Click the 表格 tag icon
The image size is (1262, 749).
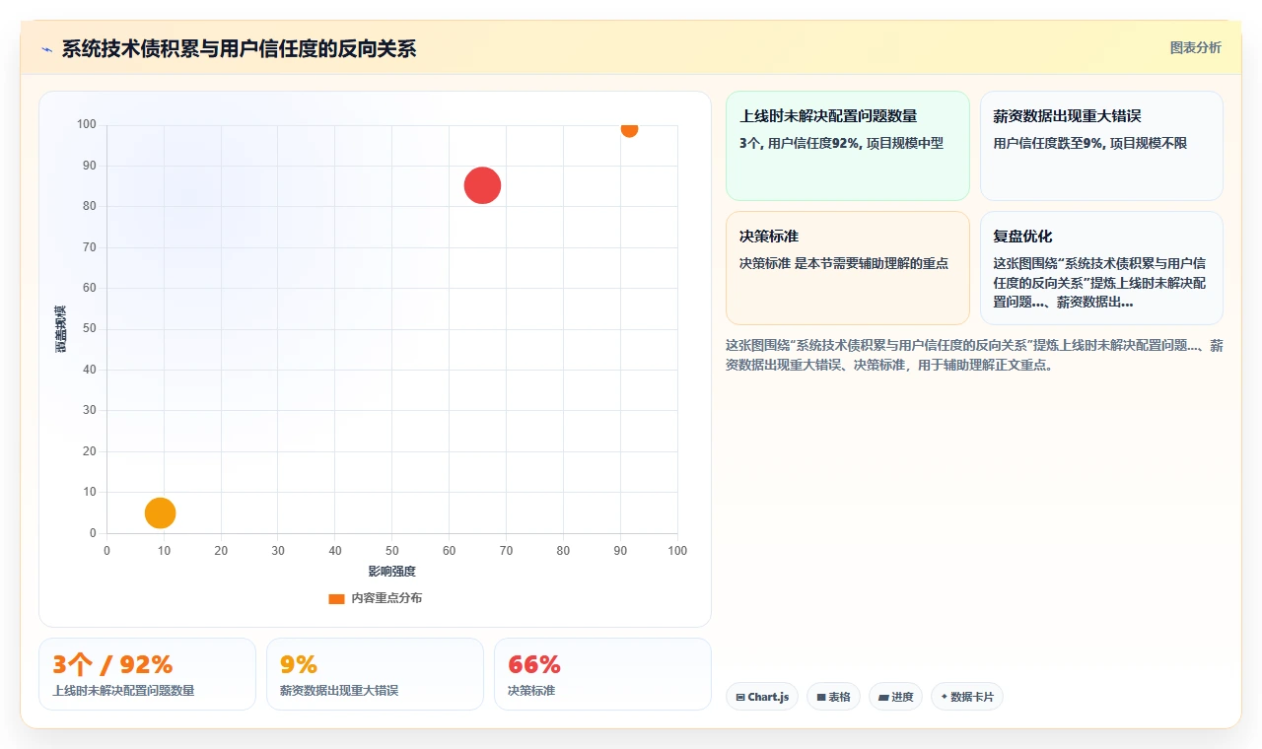click(x=820, y=697)
